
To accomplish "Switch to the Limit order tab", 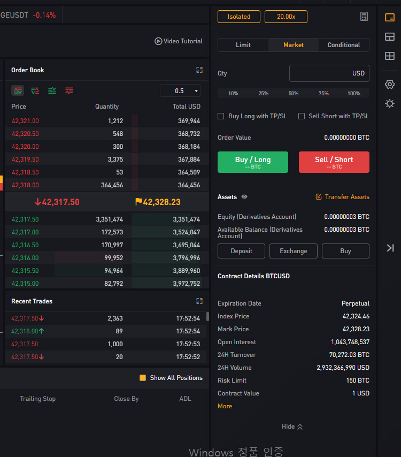I will (243, 45).
